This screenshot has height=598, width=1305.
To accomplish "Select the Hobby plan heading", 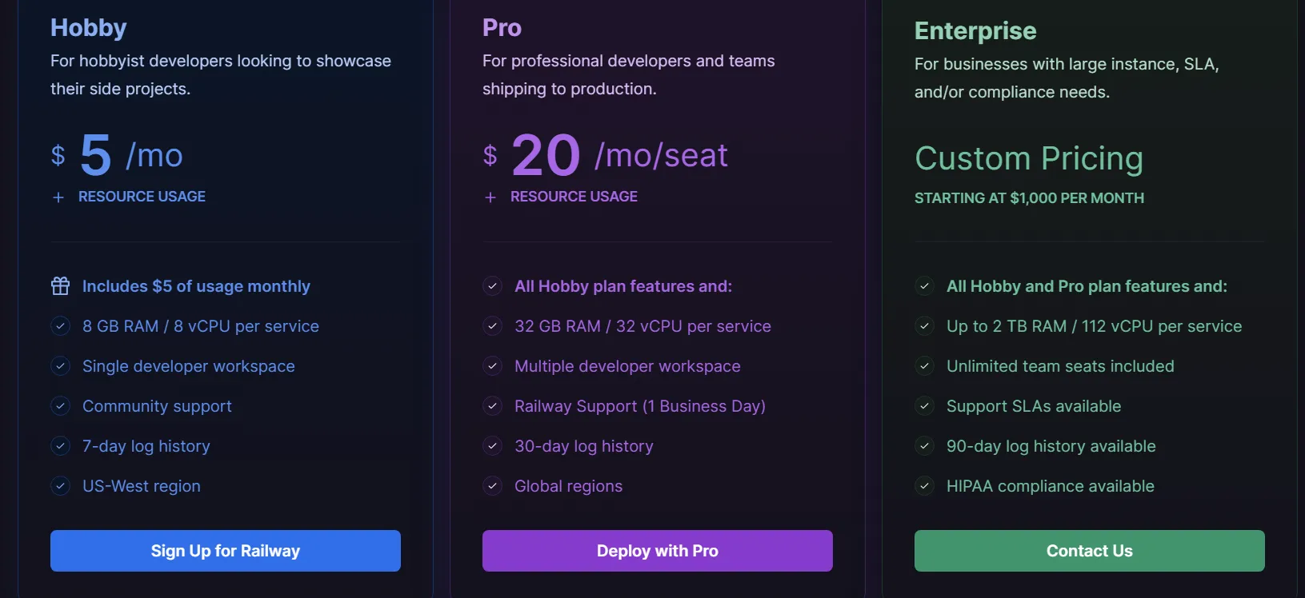I will tap(88, 27).
